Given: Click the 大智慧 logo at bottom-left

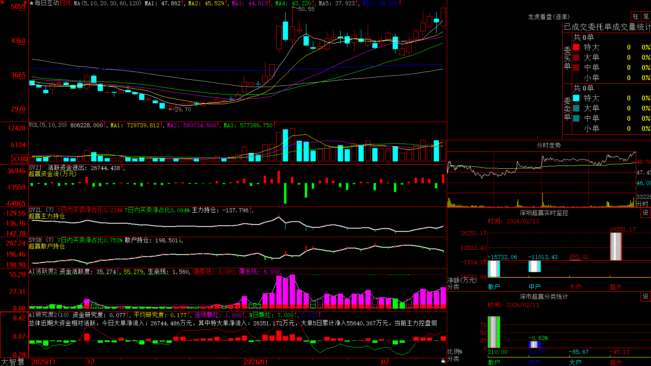Looking at the screenshot, I should 13,362.
